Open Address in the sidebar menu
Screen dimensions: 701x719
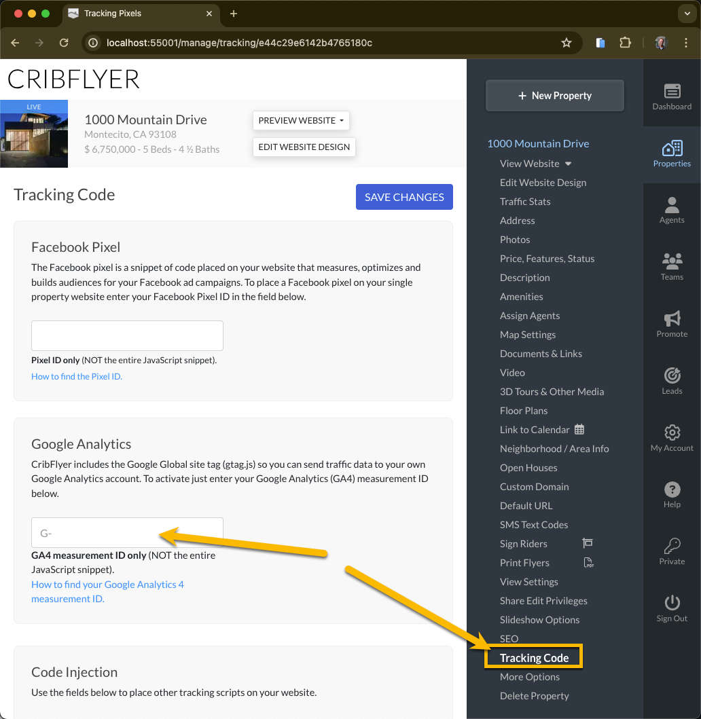click(518, 221)
